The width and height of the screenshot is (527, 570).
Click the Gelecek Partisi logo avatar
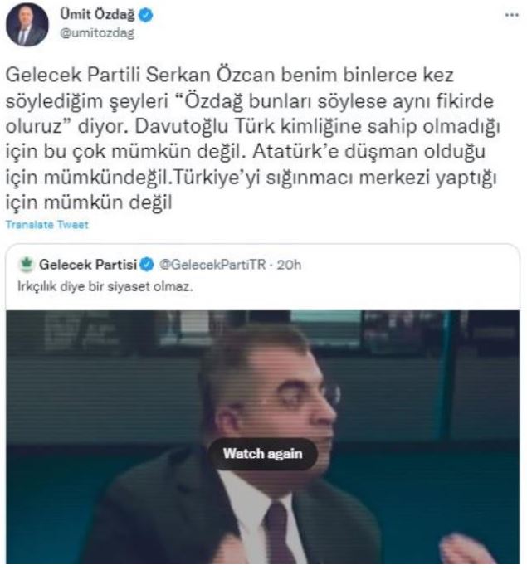[27, 265]
